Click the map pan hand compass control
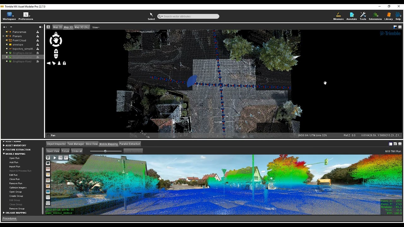Viewport: 404px width, 227px height. 56,40
